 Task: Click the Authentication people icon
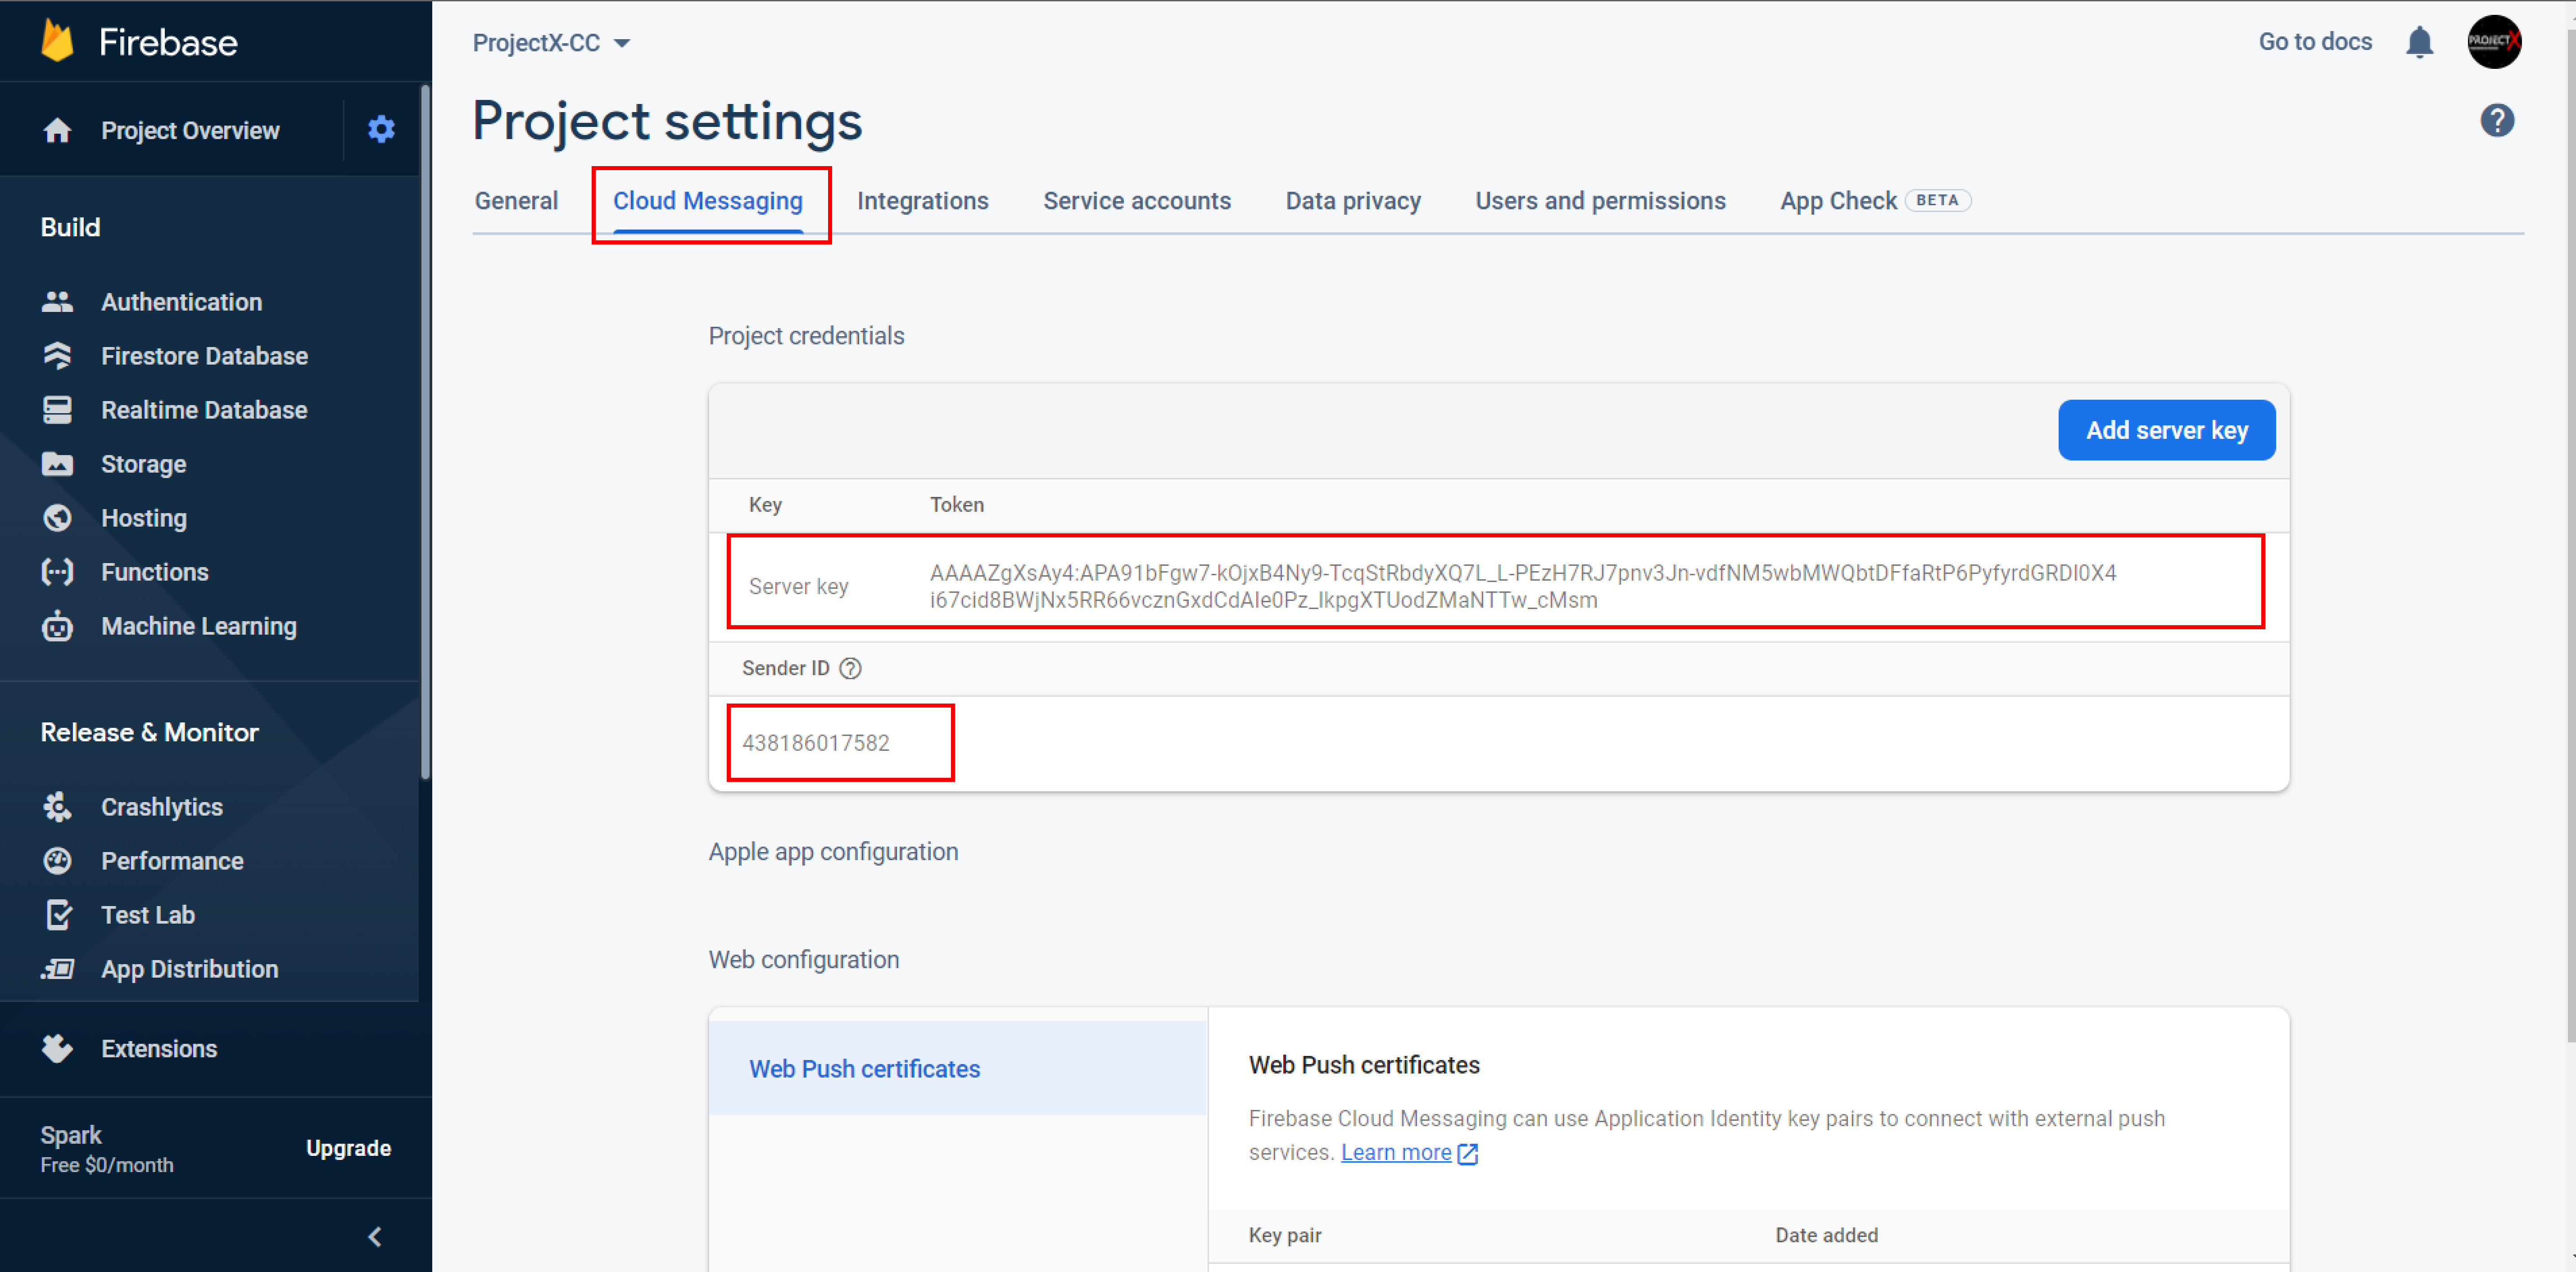(57, 301)
